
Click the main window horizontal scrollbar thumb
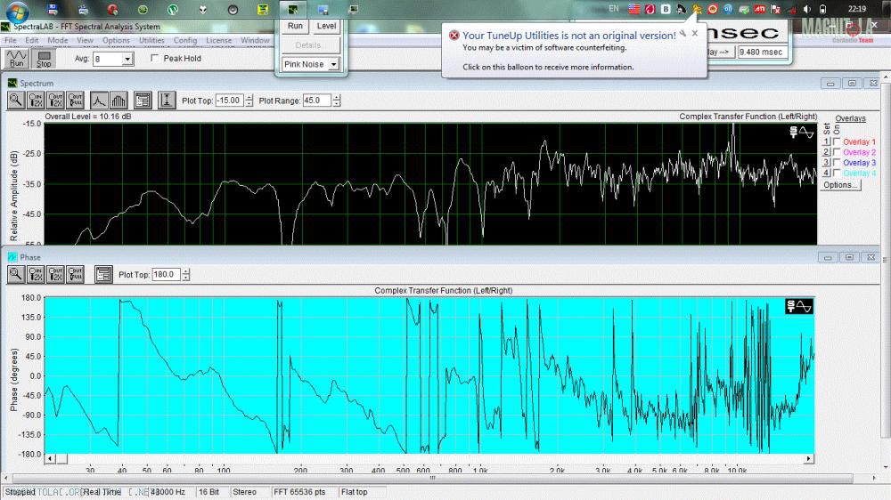tap(433, 479)
